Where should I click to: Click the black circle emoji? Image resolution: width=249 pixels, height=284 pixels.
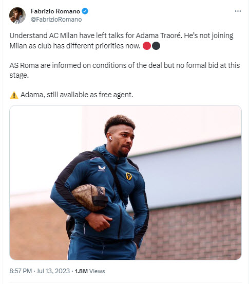click(156, 46)
